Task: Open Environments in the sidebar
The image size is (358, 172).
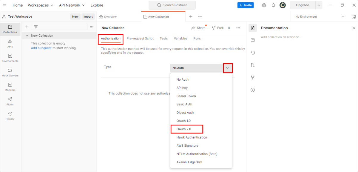Action: [10, 58]
